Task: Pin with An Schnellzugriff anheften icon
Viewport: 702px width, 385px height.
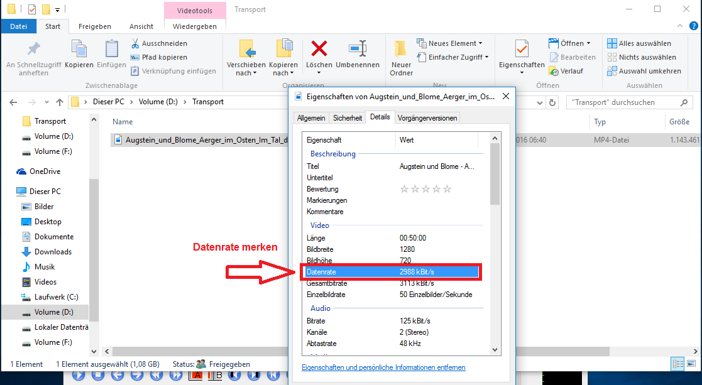Action: (x=33, y=49)
